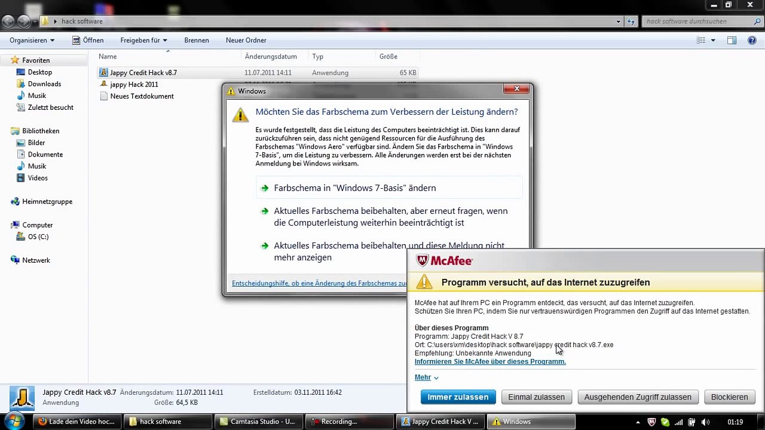Viewport: 765px width, 430px height.
Task: Go forward with Explorer's forward arrow
Action: pos(23,21)
